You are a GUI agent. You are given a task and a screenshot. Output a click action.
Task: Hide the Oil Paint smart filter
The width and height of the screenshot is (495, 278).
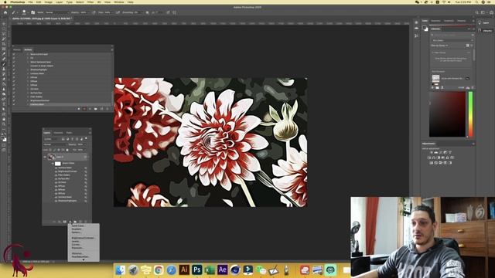tap(56, 182)
